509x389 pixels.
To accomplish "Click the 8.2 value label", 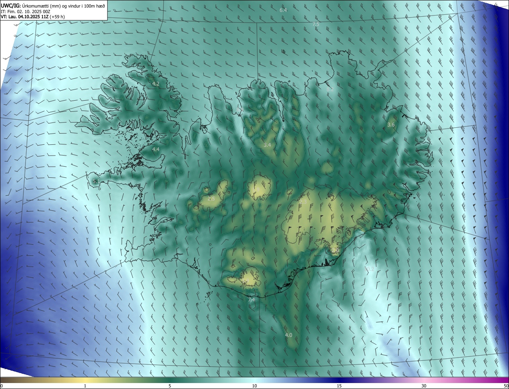I will pos(330,89).
